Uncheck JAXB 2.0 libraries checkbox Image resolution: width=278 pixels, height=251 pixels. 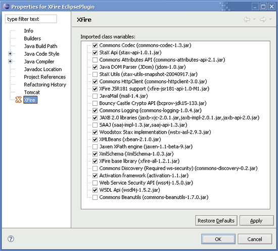pos(95,118)
